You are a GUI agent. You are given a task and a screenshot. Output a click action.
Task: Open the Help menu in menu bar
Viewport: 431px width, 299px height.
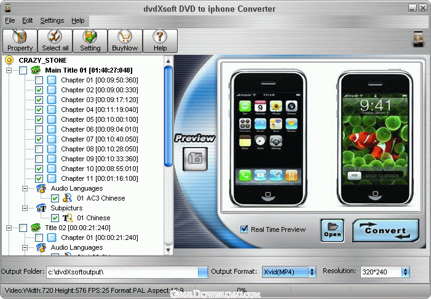coord(78,21)
